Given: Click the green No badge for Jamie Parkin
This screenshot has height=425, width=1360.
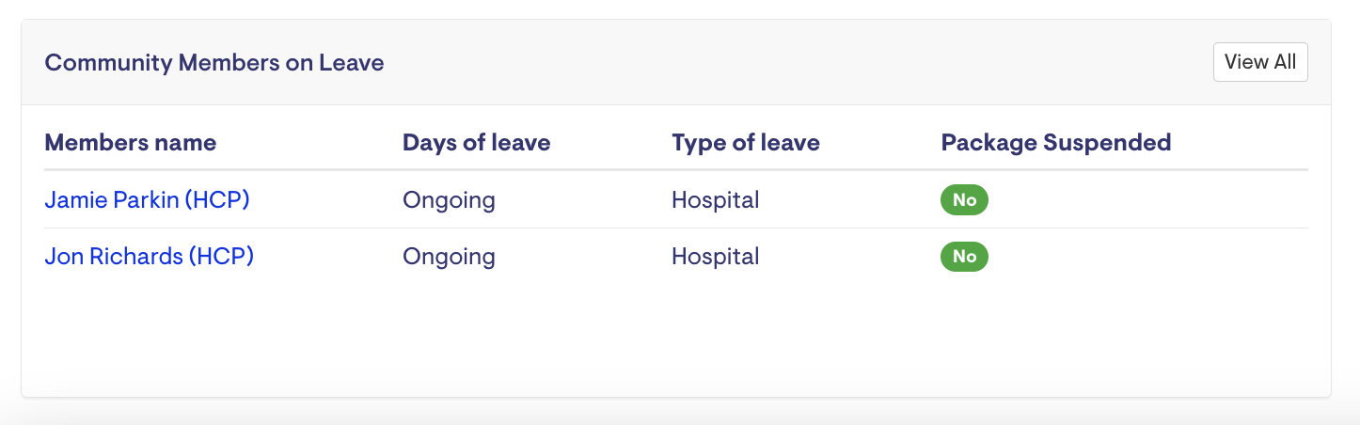Looking at the screenshot, I should coord(964,200).
